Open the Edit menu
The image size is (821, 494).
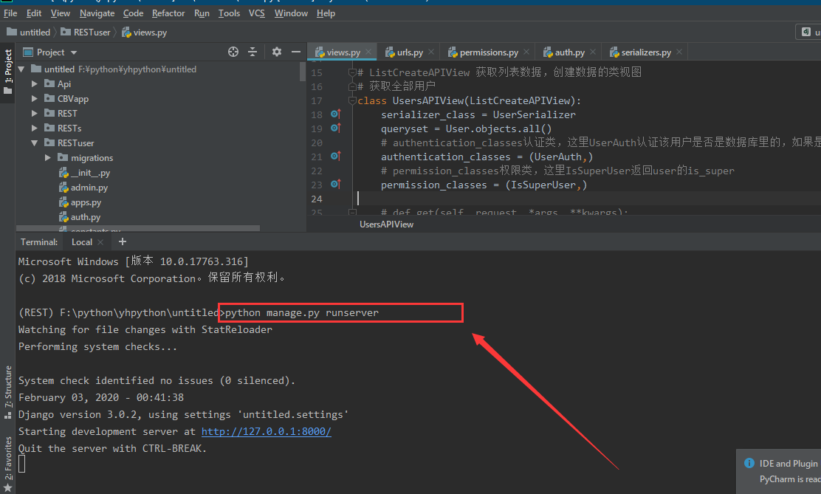34,13
